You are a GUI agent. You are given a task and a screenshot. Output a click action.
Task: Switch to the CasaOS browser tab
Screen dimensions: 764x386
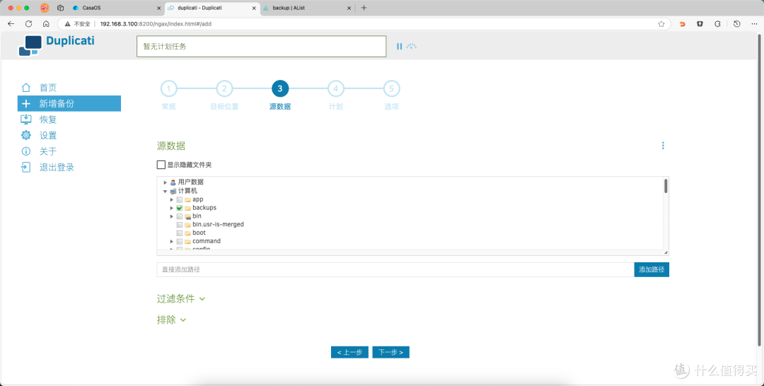coord(116,8)
